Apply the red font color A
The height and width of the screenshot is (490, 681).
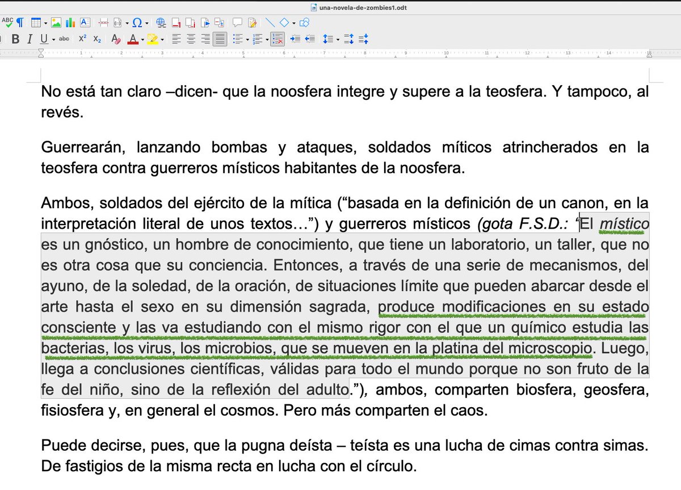click(x=133, y=39)
